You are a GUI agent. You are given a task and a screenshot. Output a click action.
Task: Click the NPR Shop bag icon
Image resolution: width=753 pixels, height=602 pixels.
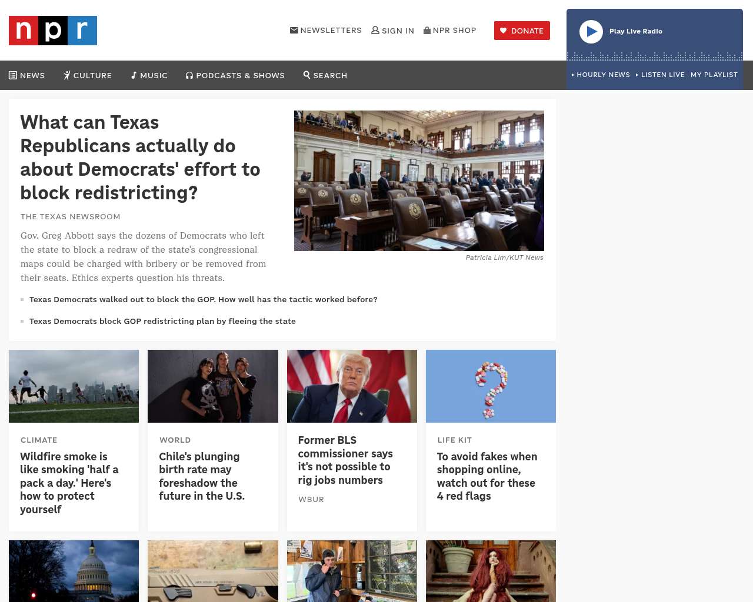click(x=427, y=30)
